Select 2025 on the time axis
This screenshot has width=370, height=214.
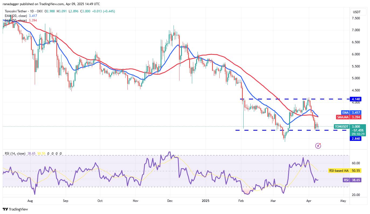206,201
